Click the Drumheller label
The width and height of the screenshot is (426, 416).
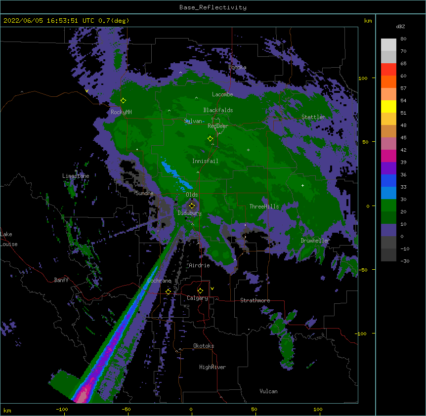(315, 241)
